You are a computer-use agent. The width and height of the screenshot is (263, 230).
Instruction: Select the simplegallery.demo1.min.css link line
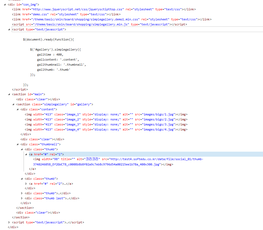click(x=112, y=19)
